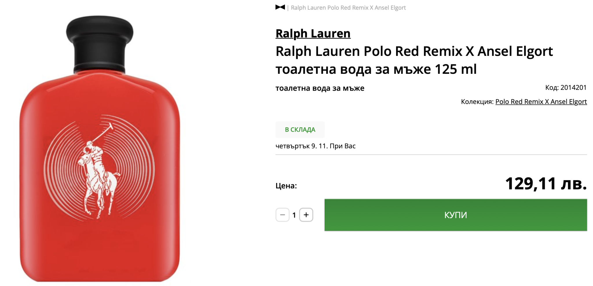Decrease quantity with the minus button
This screenshot has height=286, width=593.
[x=282, y=215]
